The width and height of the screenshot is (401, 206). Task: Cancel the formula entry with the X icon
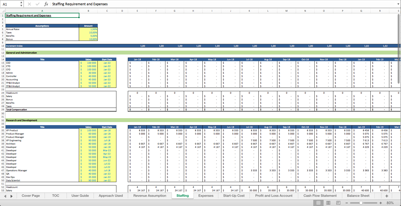(30, 4)
